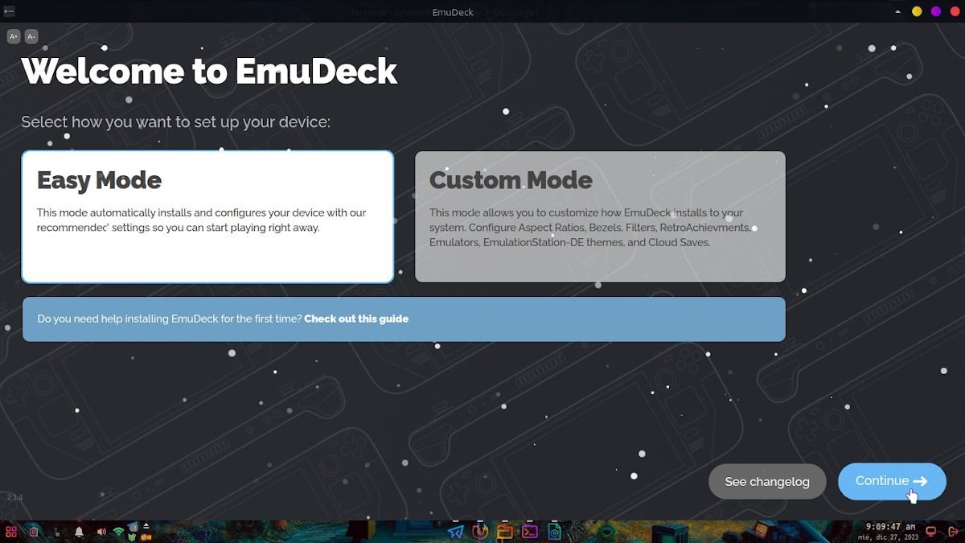Click the eject media icon in tray

146,526
